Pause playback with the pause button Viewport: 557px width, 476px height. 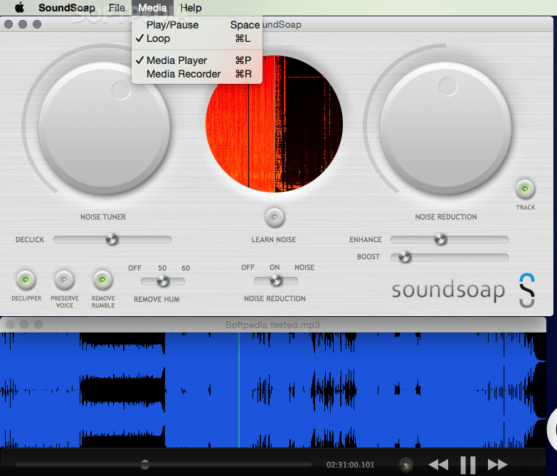click(468, 465)
